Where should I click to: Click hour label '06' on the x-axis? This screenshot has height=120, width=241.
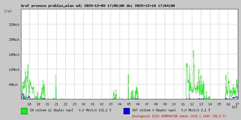click(x=138, y=104)
